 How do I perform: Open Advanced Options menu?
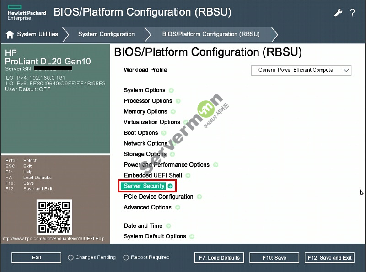[x=147, y=208]
